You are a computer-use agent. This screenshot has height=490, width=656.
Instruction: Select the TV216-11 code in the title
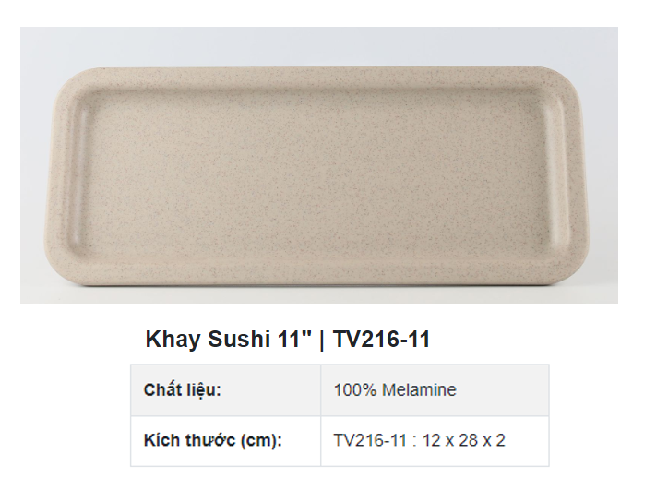(382, 339)
